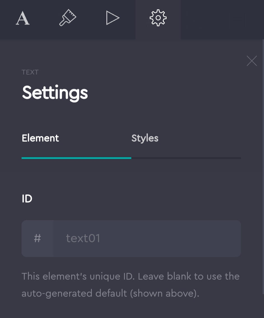This screenshot has width=264, height=318.
Task: Click the "auto-generated default (shown above)" text
Action: 110,293
